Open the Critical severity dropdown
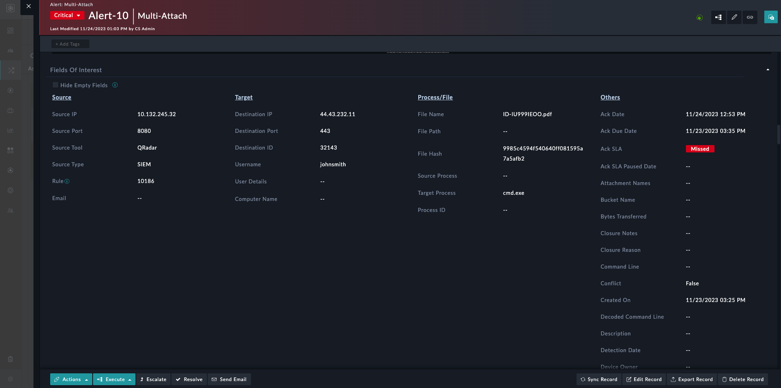The height and width of the screenshot is (388, 781). coord(67,15)
